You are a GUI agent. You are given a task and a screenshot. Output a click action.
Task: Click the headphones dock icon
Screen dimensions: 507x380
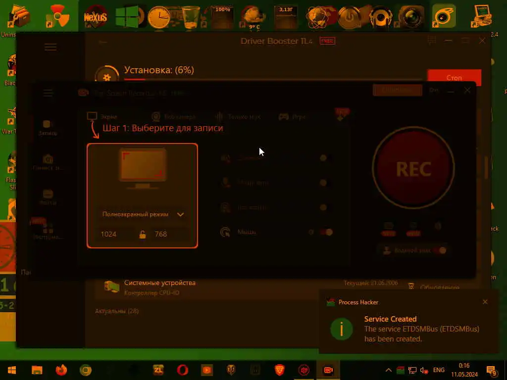pos(381,17)
